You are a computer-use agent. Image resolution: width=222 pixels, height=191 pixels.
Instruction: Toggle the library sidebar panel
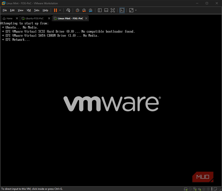click(x=100, y=10)
